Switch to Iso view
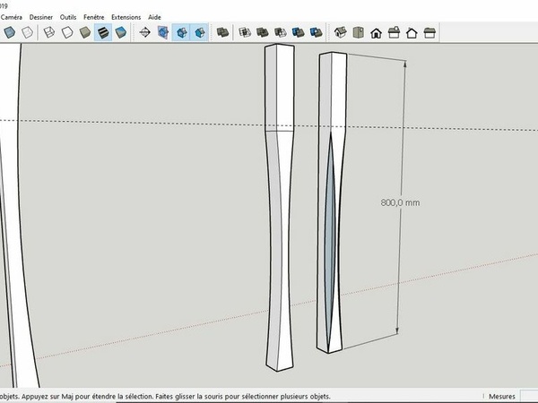 (340, 32)
